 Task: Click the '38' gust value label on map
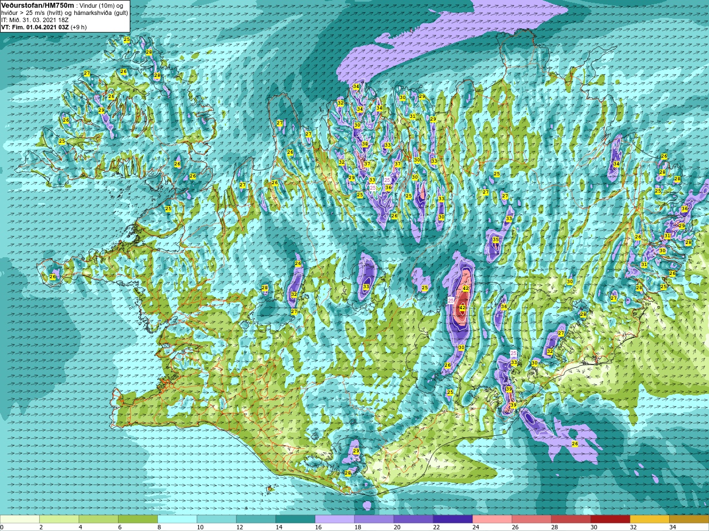point(364,144)
